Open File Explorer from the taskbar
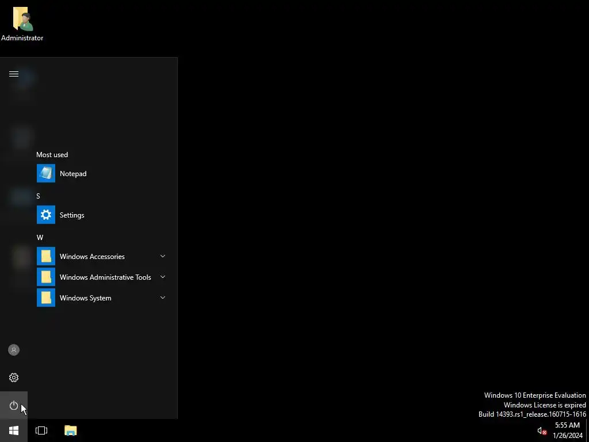 click(71, 430)
